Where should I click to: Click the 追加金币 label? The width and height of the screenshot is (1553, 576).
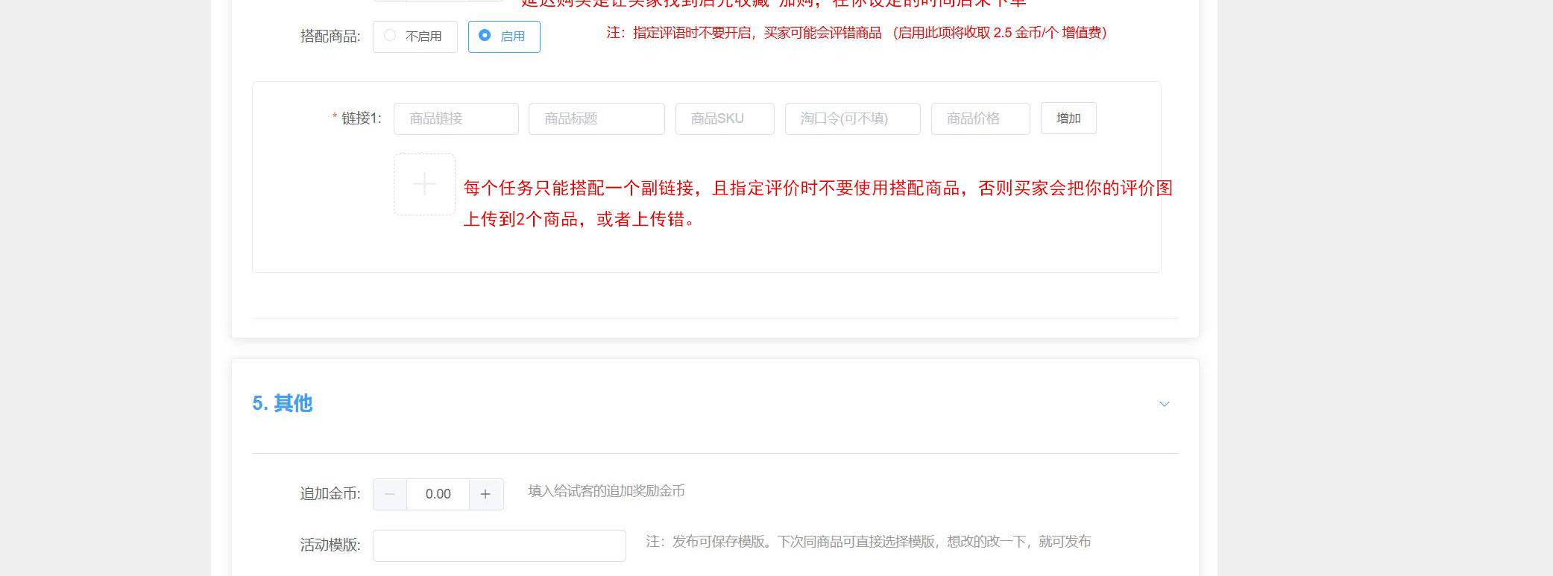[x=330, y=494]
